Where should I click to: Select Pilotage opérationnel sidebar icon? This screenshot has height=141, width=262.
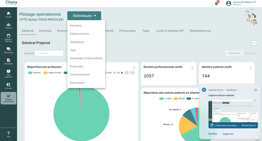8,98
